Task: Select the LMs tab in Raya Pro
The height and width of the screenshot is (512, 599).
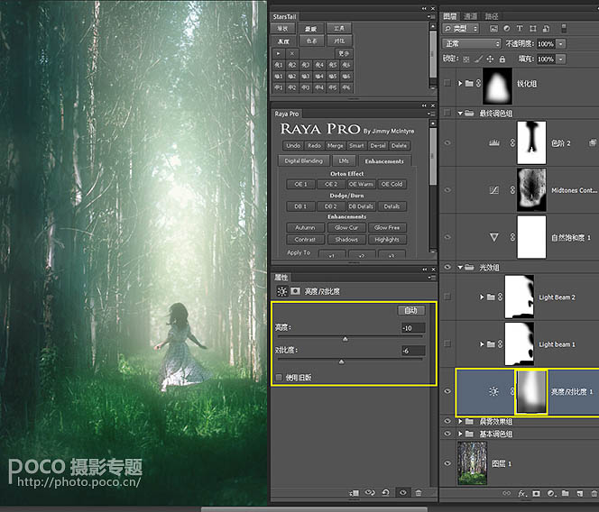Action: [344, 160]
